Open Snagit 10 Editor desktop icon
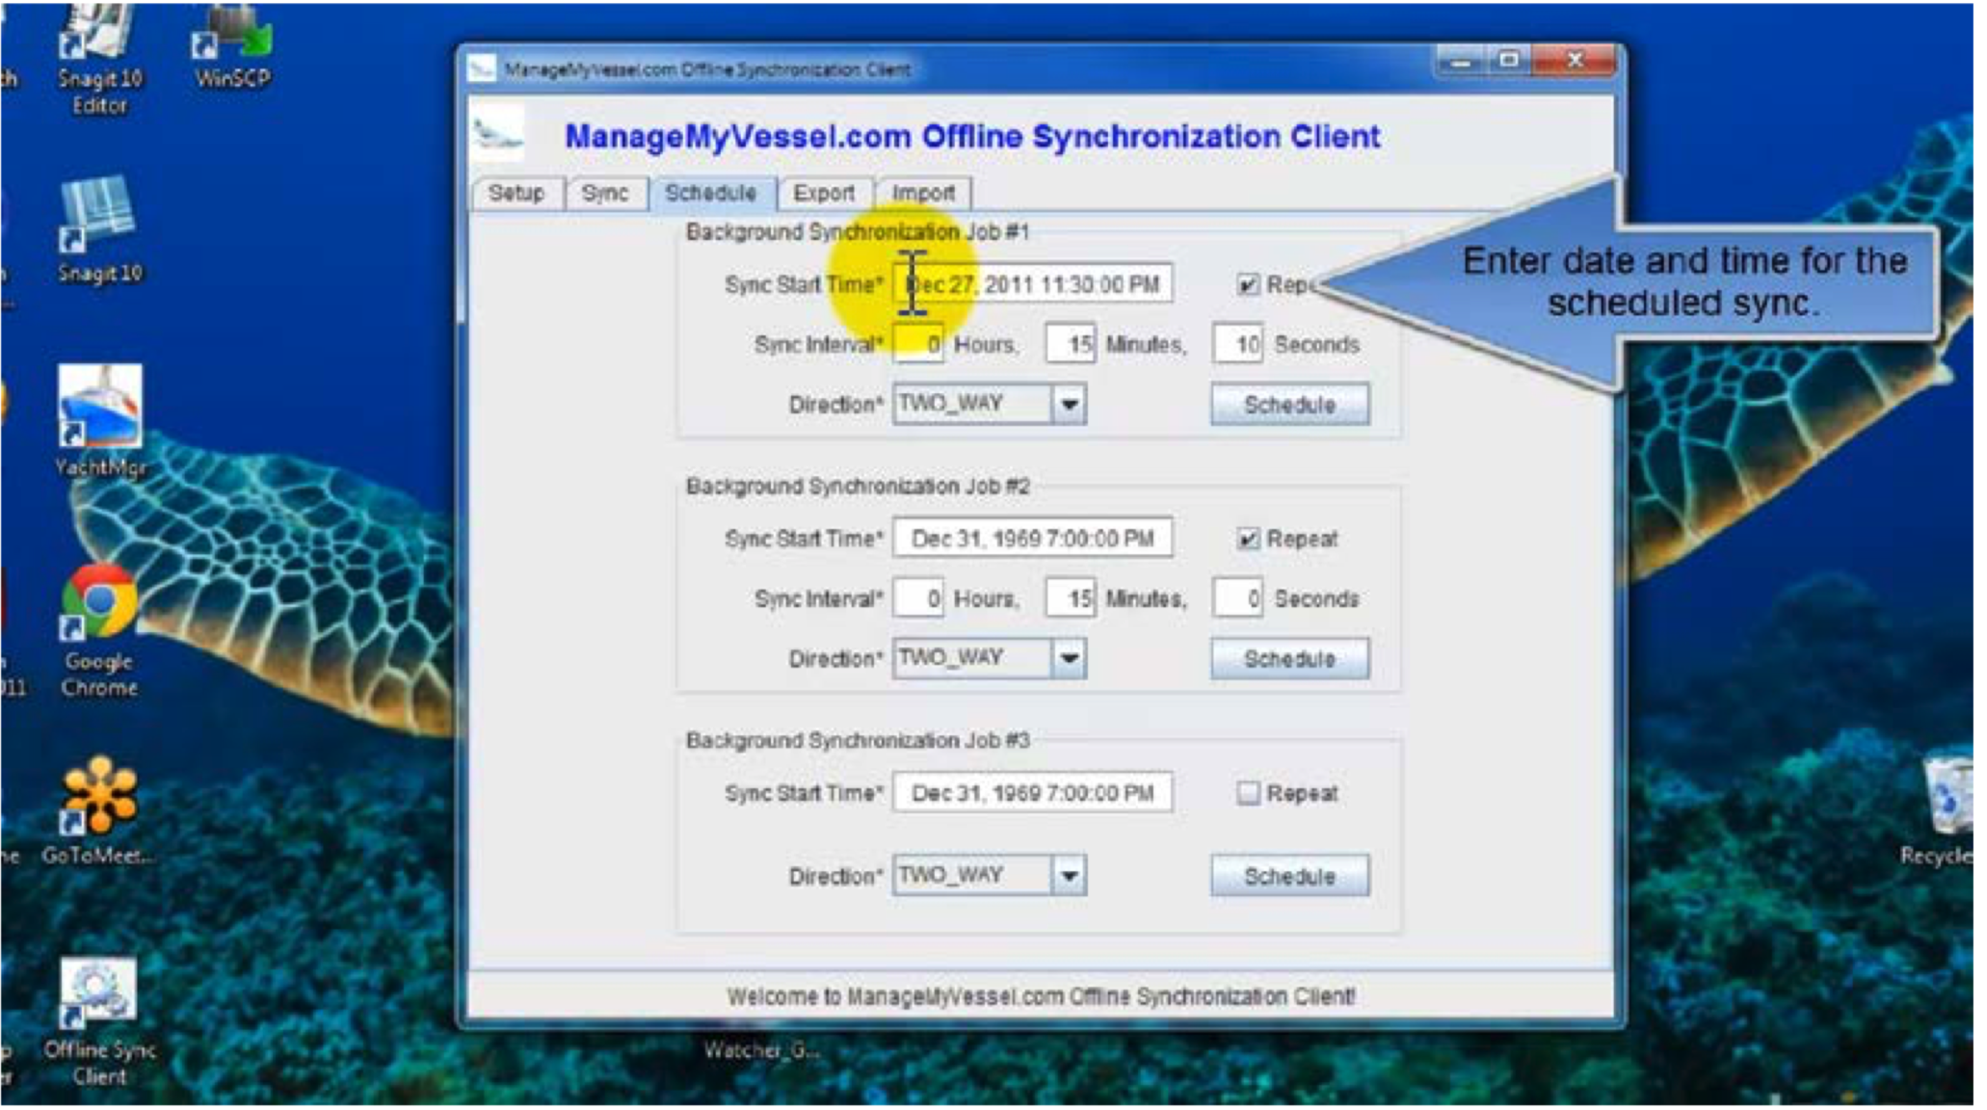 point(99,60)
